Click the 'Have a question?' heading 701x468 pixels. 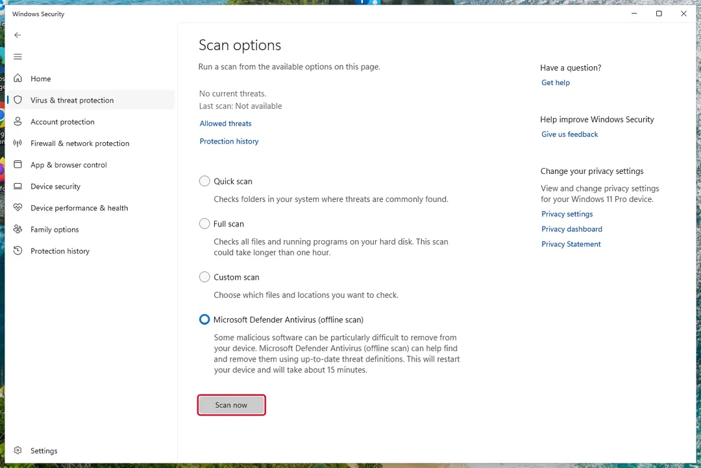pyautogui.click(x=571, y=68)
